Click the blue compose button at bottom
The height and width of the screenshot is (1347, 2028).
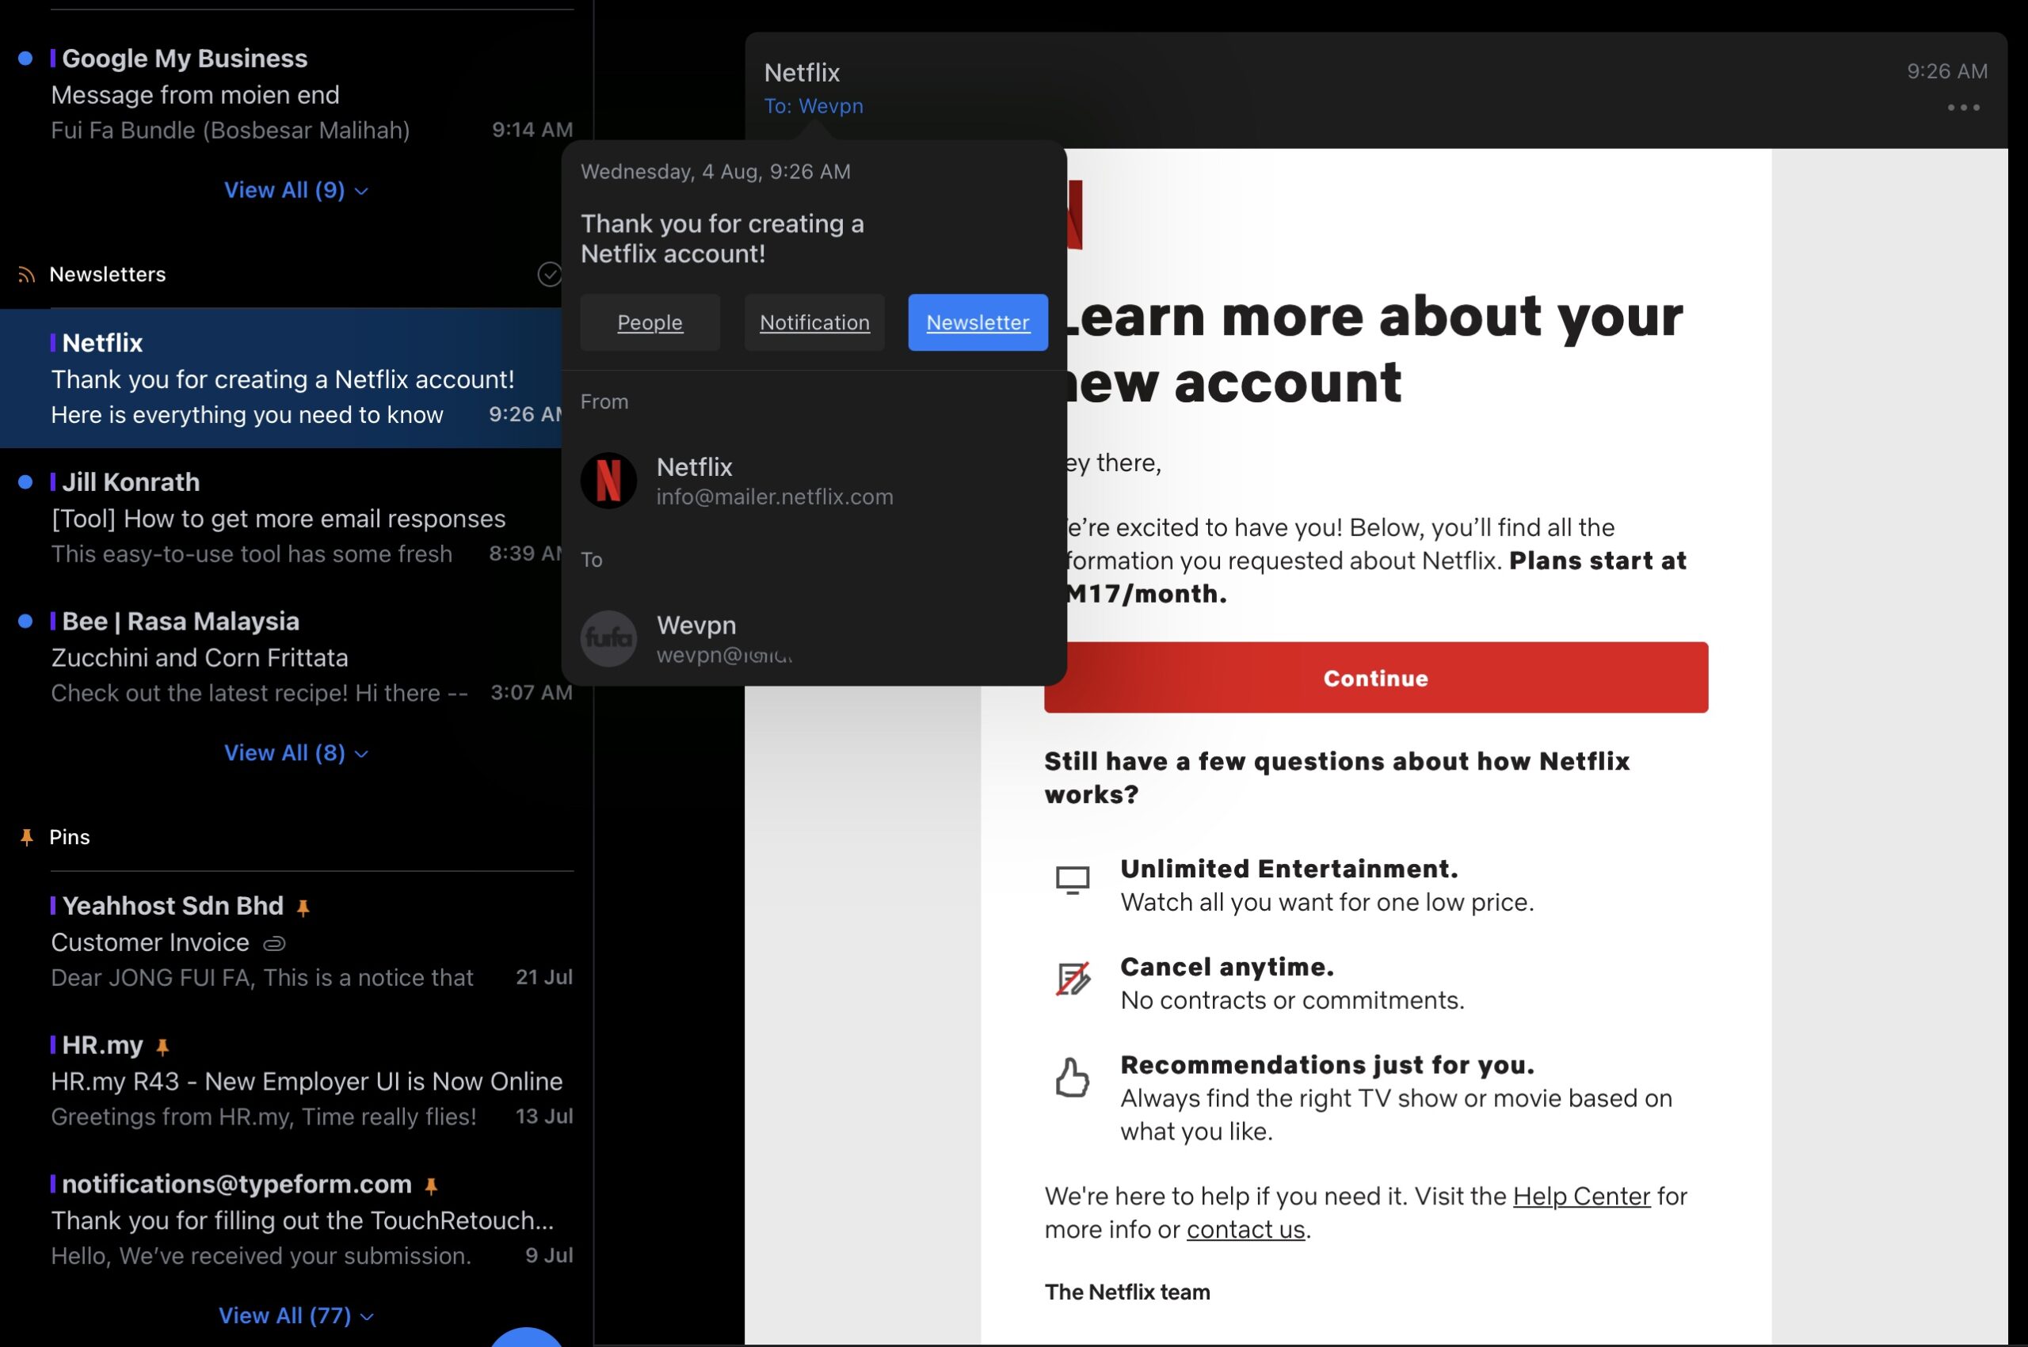pyautogui.click(x=526, y=1338)
